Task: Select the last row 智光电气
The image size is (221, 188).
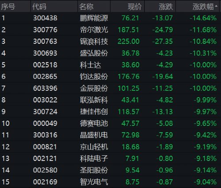Action: click(x=110, y=182)
